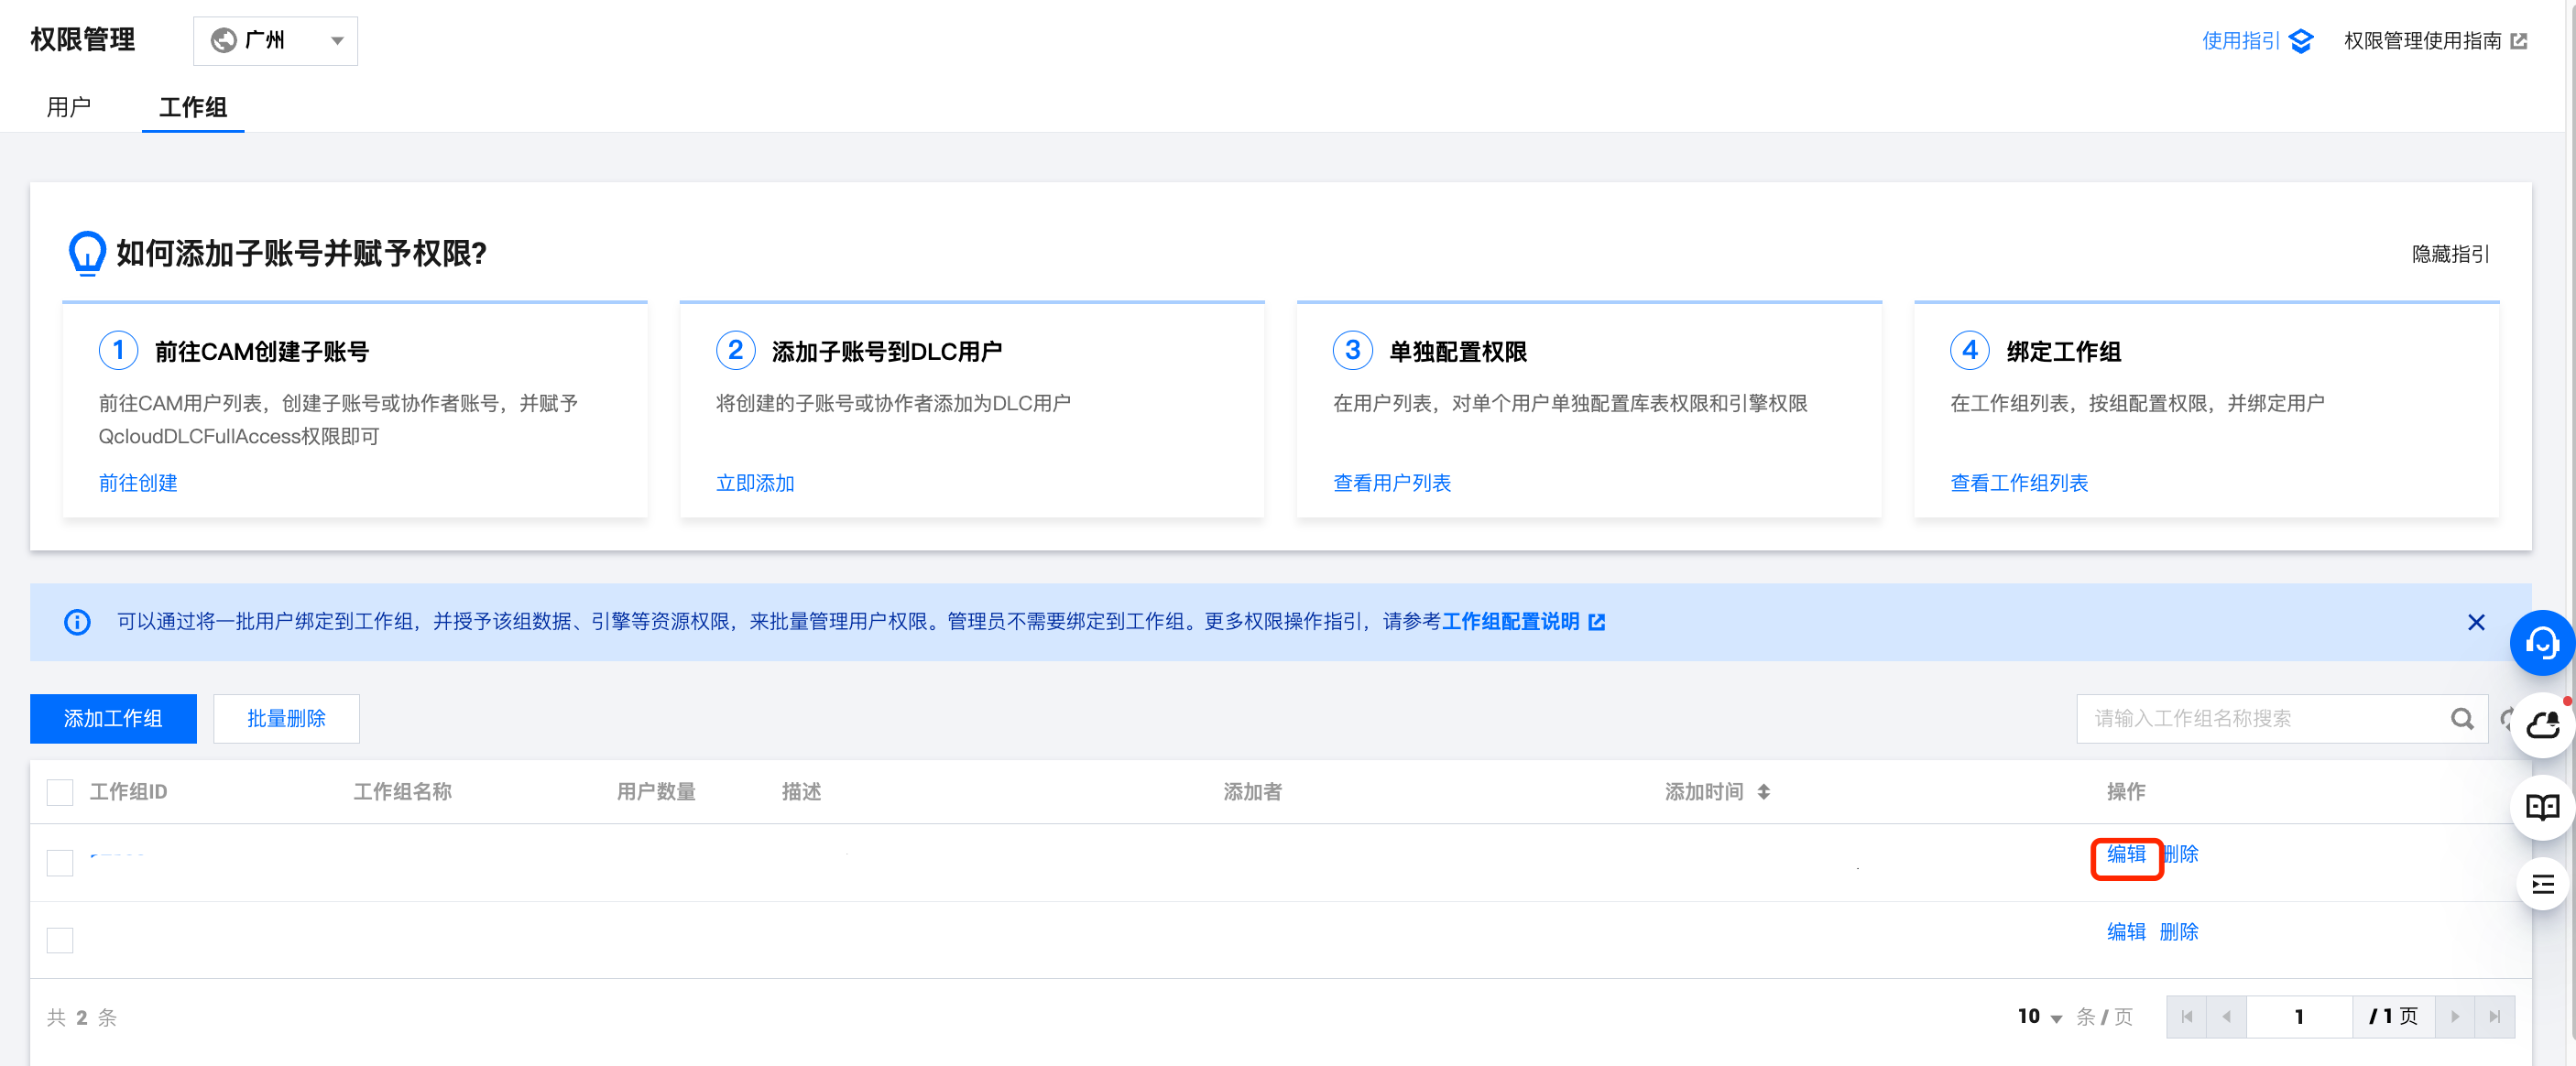The width and height of the screenshot is (2576, 1066).
Task: Go to last page arrow
Action: [x=2494, y=1016]
